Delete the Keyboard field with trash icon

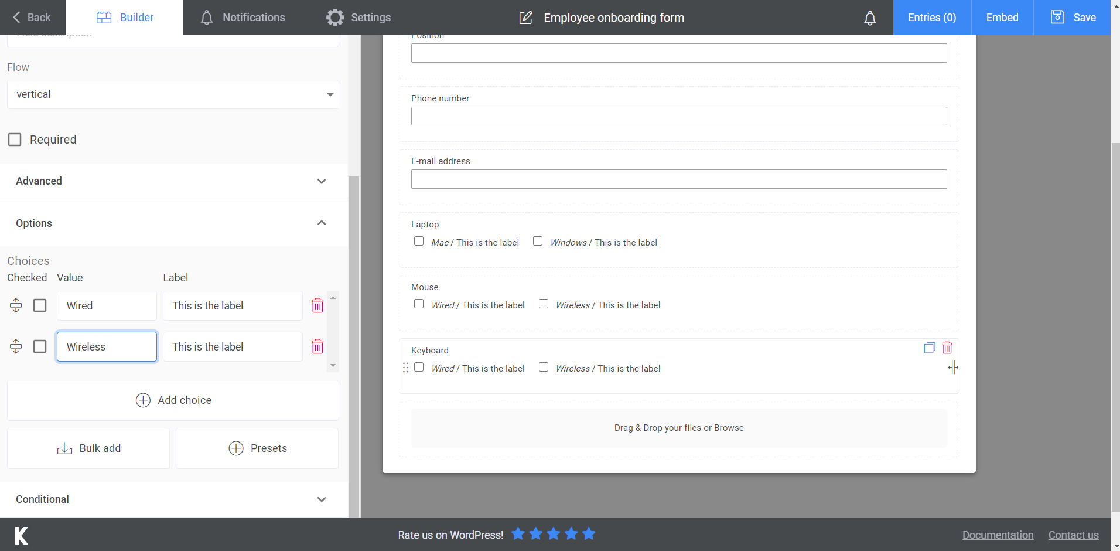[x=947, y=348]
